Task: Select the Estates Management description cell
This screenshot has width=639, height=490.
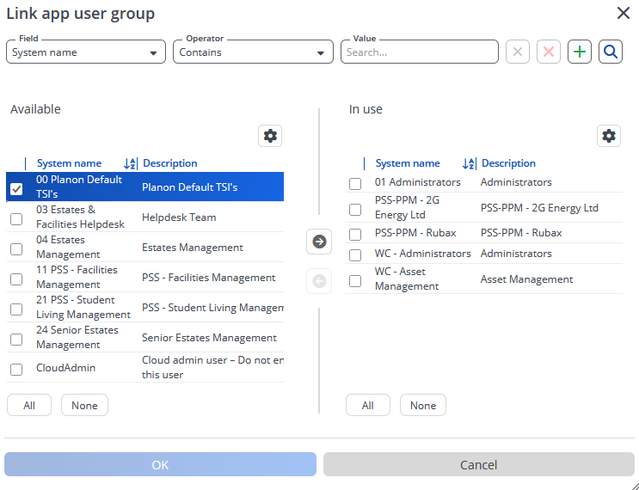Action: (x=193, y=248)
